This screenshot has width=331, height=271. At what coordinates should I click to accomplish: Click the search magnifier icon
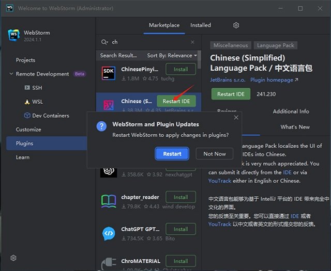[x=104, y=42]
